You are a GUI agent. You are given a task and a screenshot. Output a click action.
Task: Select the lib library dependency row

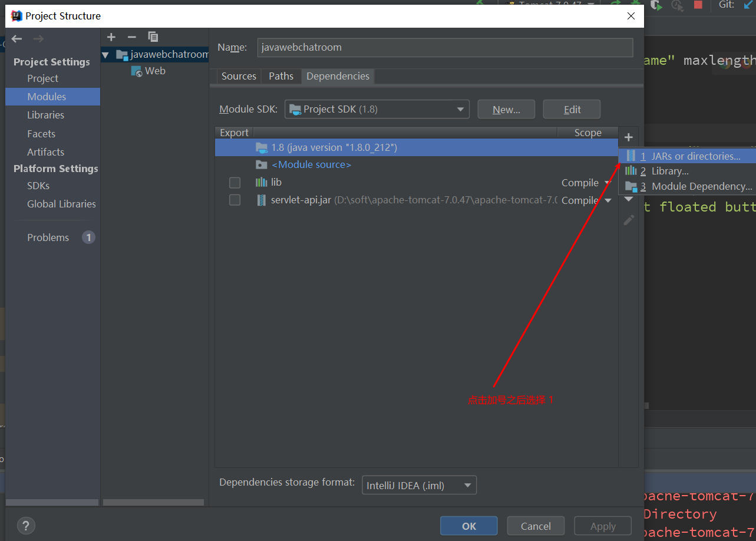tap(417, 183)
